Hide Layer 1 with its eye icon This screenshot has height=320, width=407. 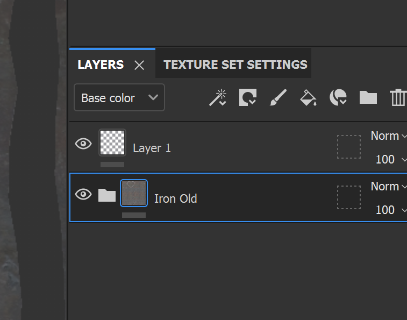click(x=83, y=144)
